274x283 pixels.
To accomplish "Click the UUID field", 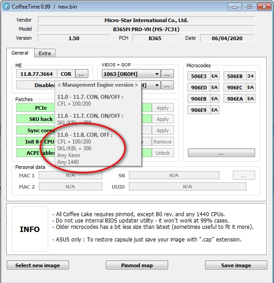I will click(x=187, y=186).
